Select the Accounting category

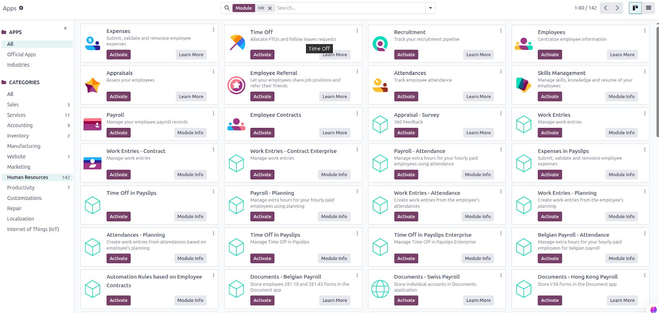point(20,125)
